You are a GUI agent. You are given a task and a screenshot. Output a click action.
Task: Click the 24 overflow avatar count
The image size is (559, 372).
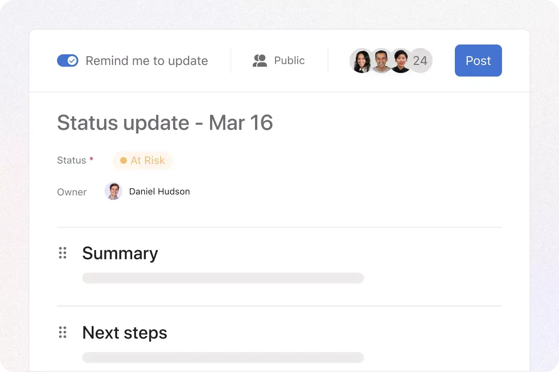click(x=420, y=61)
